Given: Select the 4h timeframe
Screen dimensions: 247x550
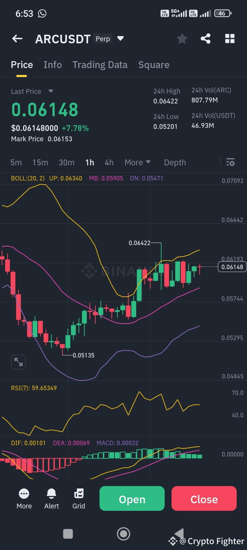Looking at the screenshot, I should tap(109, 162).
